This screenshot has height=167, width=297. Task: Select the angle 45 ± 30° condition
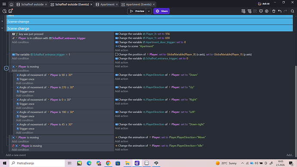(x=44, y=124)
